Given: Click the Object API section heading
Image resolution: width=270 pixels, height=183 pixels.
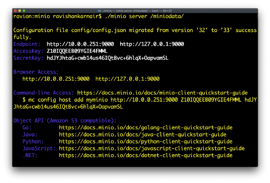Looking at the screenshot, I should pos(65,121).
